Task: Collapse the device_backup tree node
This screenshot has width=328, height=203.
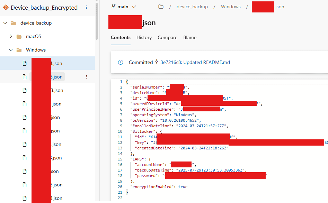Action: pos(5,23)
